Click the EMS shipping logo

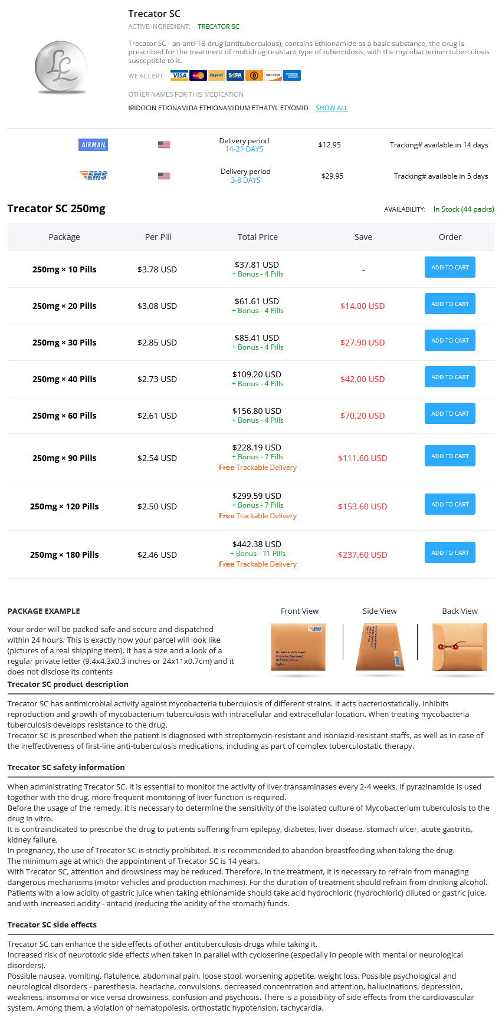(93, 176)
